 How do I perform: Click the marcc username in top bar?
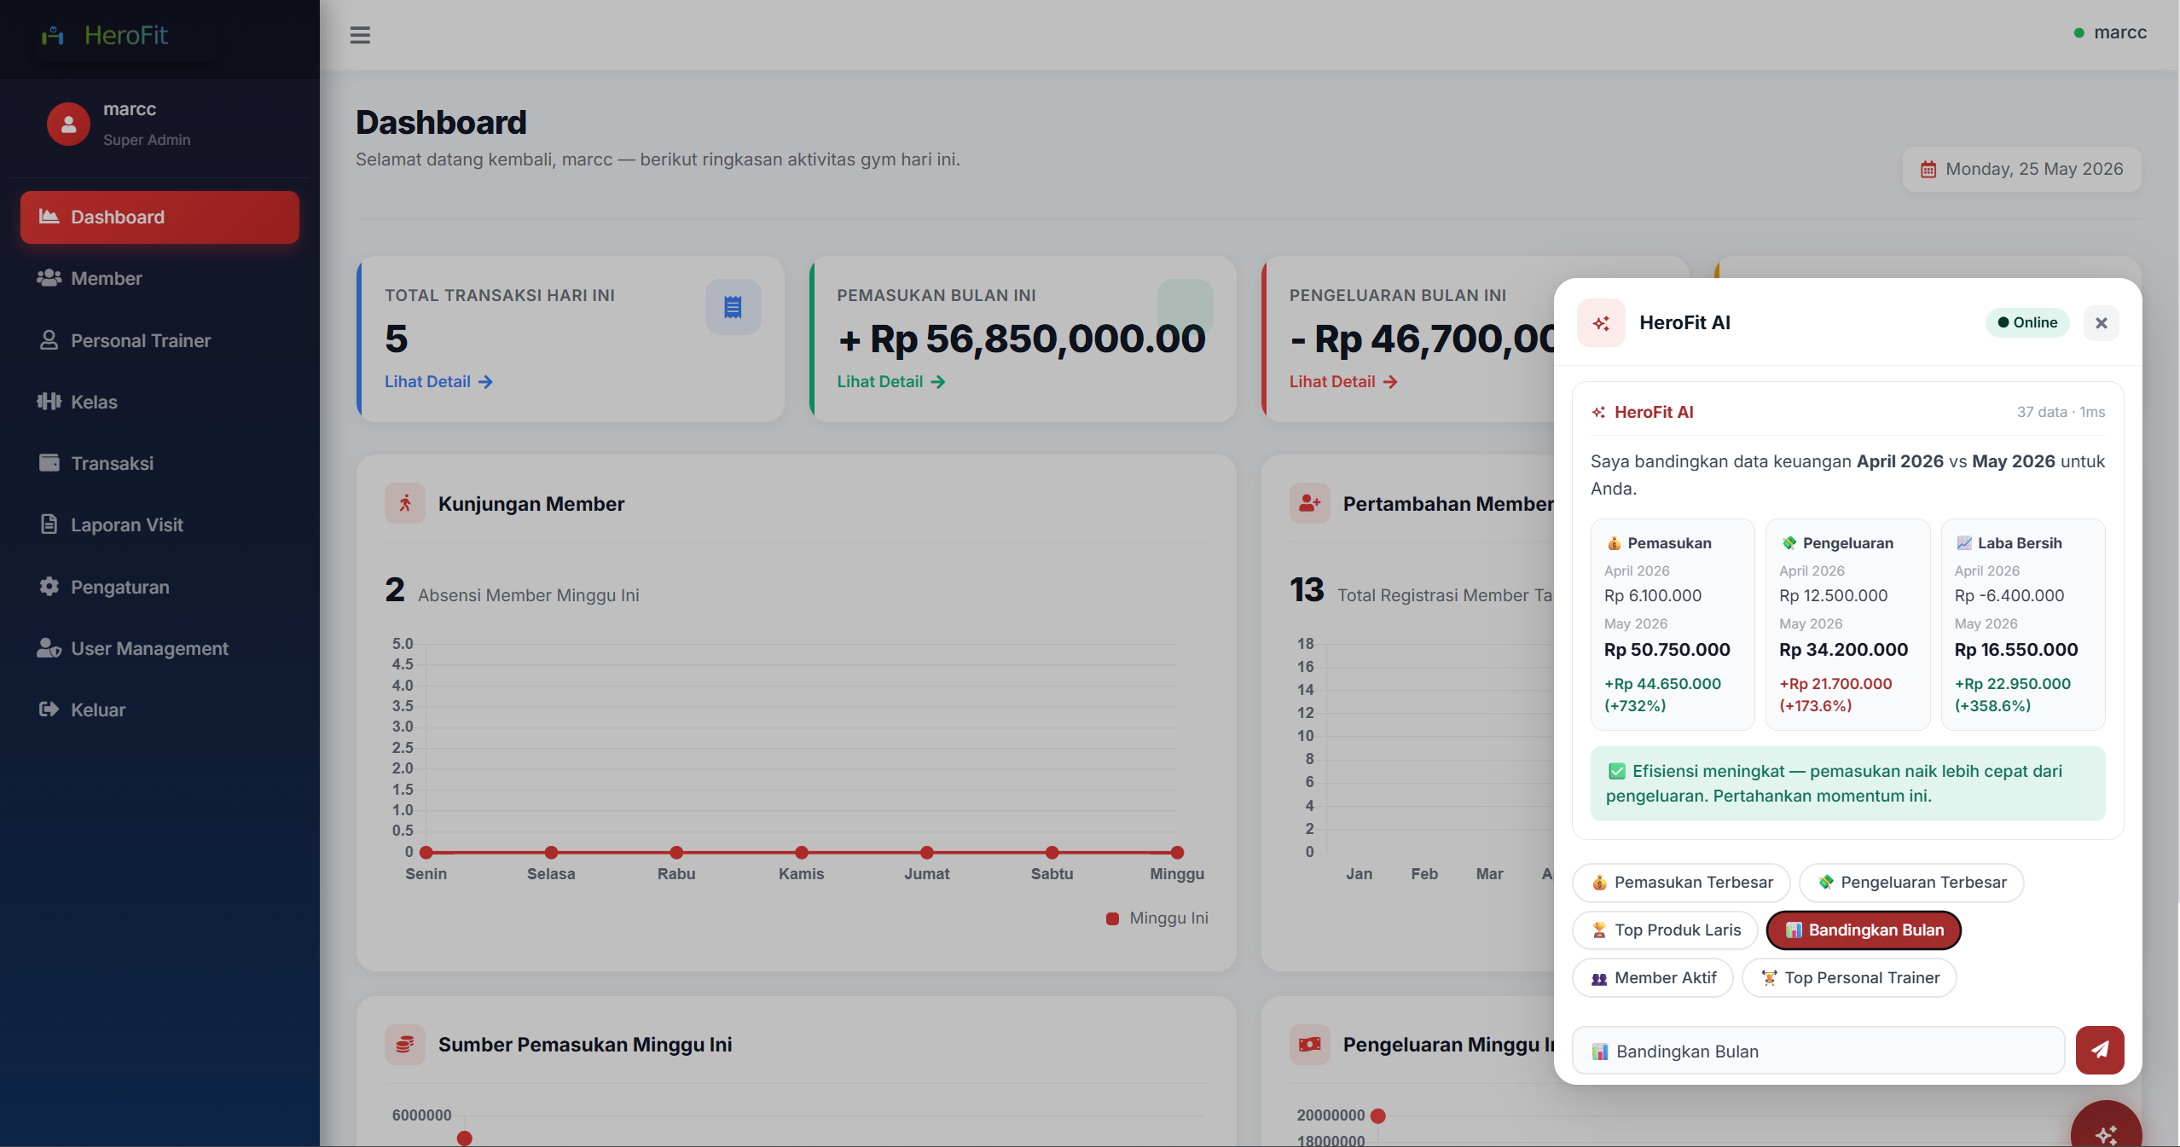click(x=2119, y=32)
